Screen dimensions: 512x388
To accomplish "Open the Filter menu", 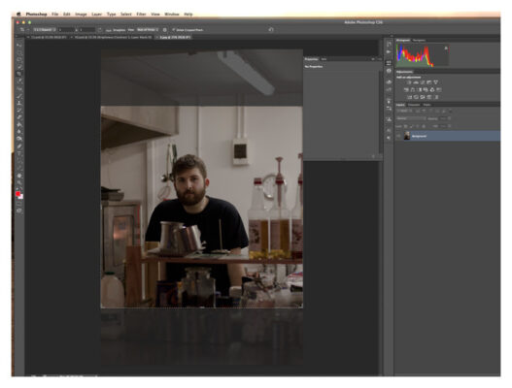I will pos(141,15).
